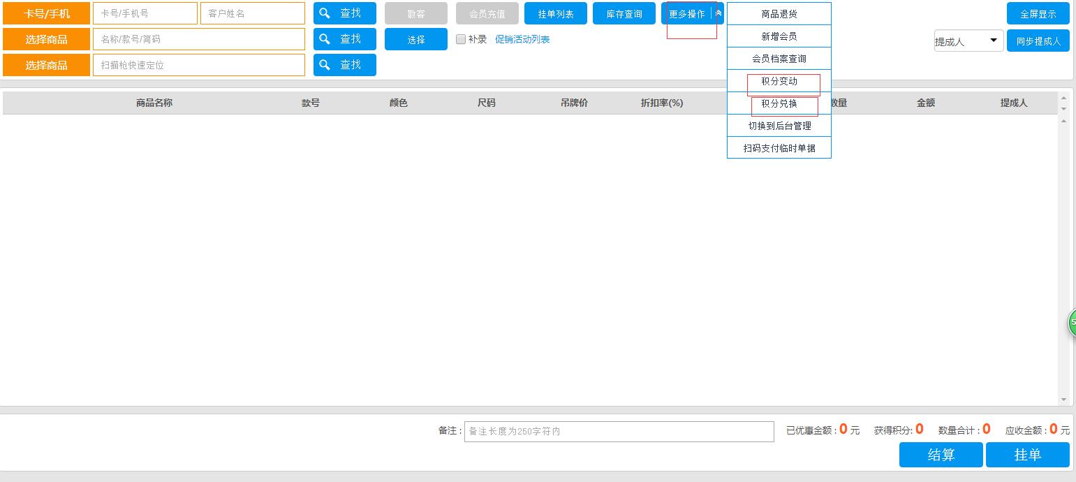This screenshot has height=482, width=1076.
Task: Click the 同步提成人 sync button
Action: tap(1038, 41)
